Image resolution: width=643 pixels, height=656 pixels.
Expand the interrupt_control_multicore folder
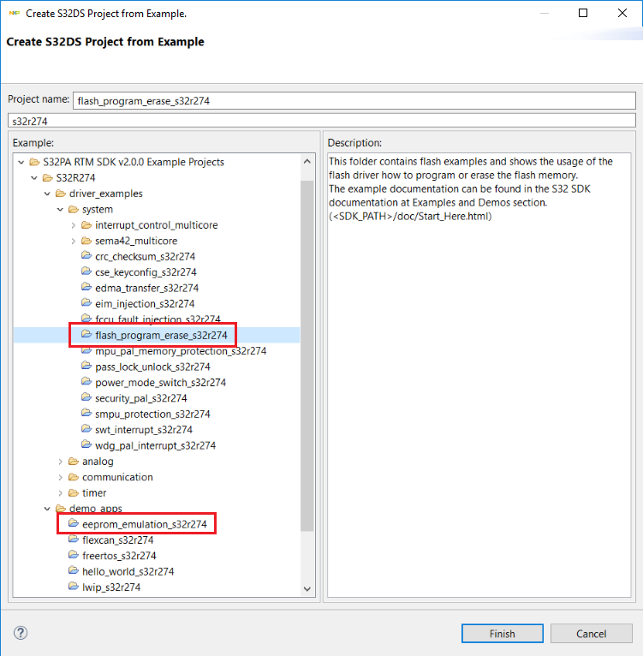pyautogui.click(x=74, y=225)
